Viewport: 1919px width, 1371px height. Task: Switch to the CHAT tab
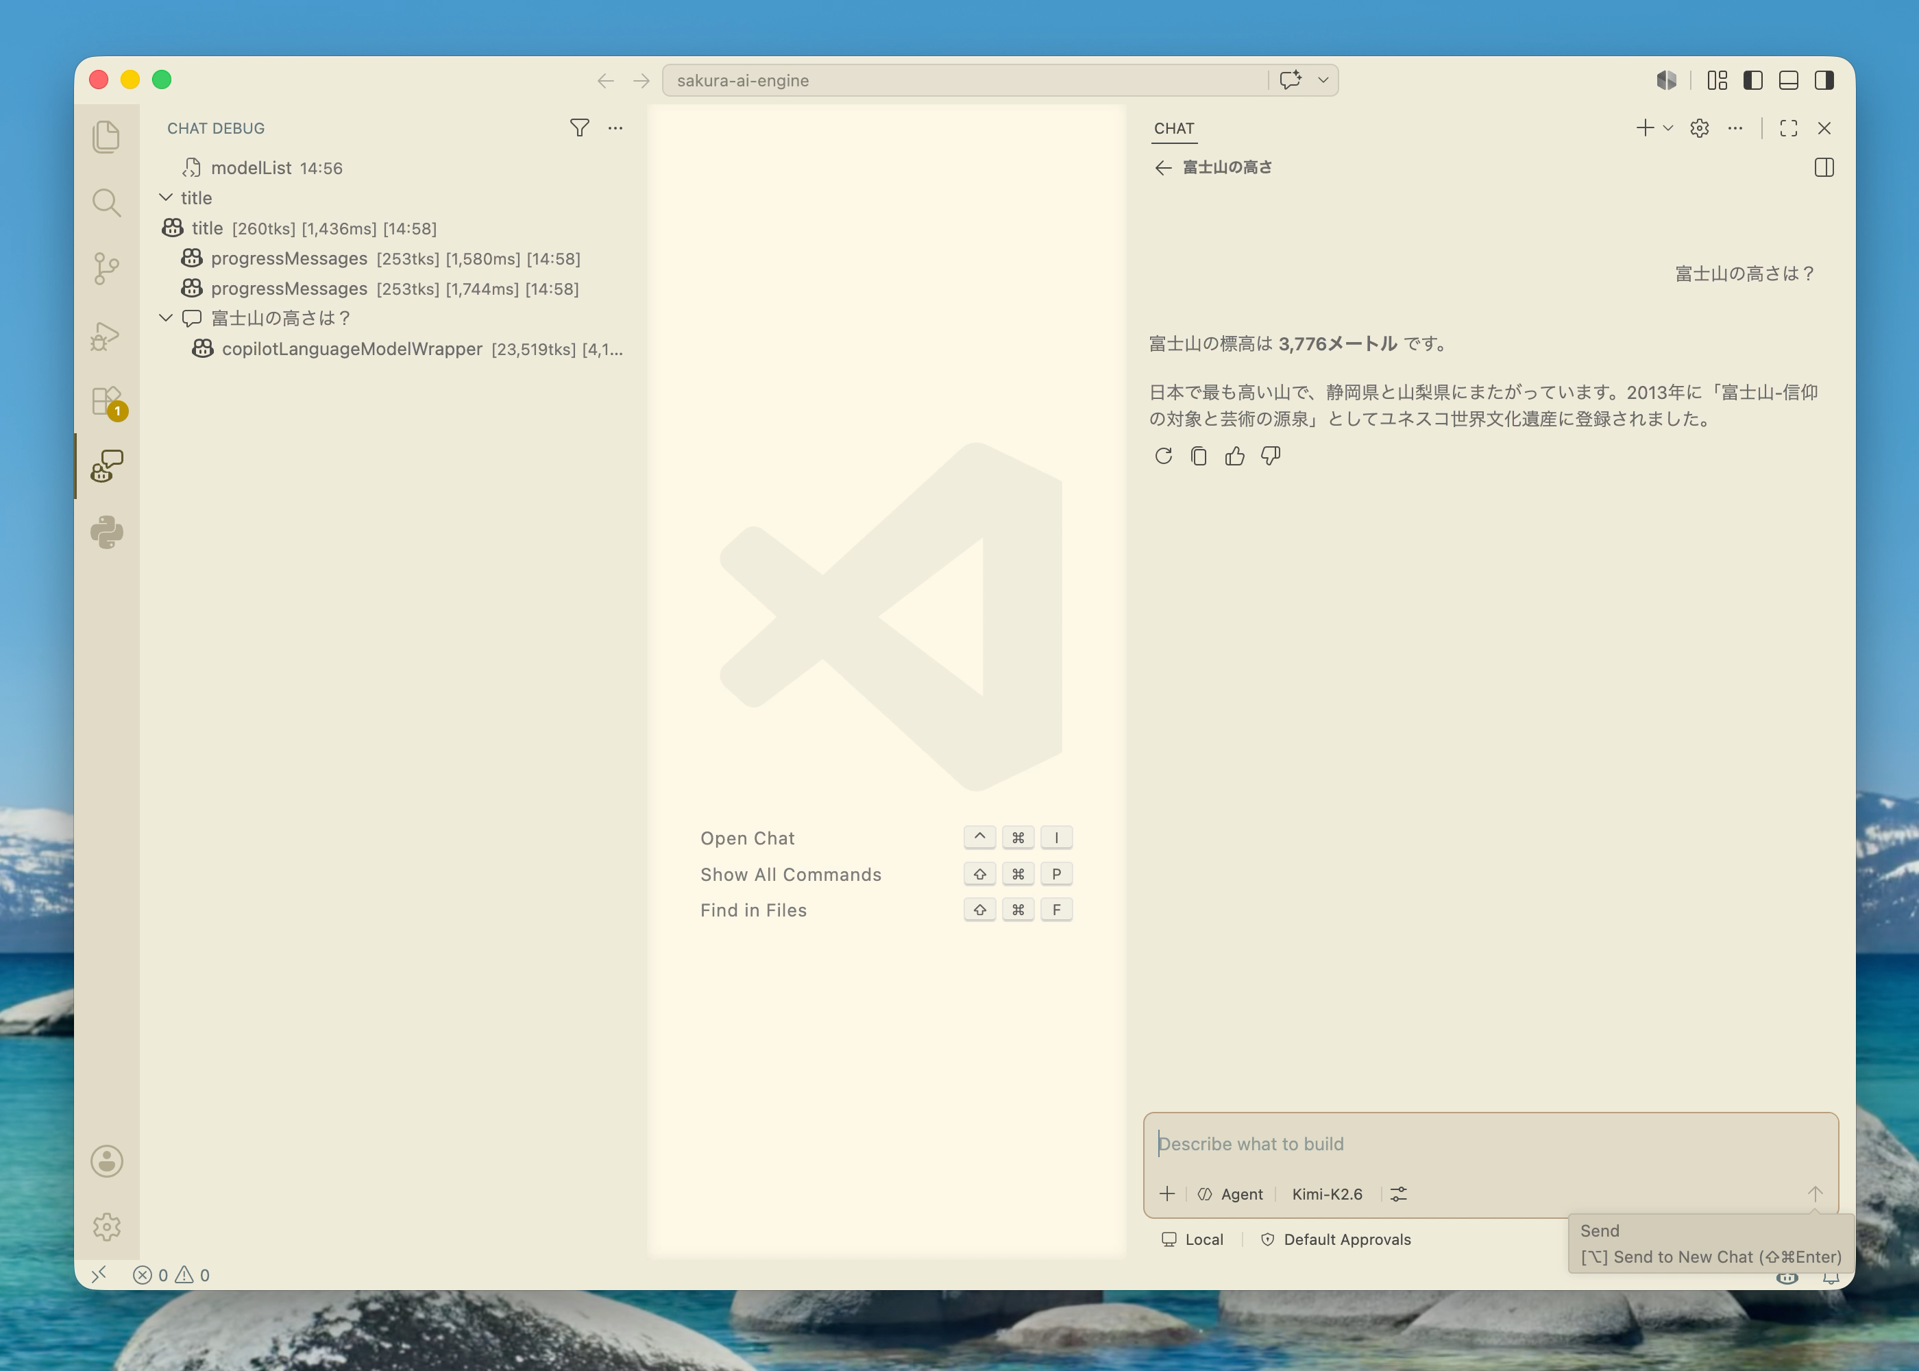pyautogui.click(x=1174, y=128)
